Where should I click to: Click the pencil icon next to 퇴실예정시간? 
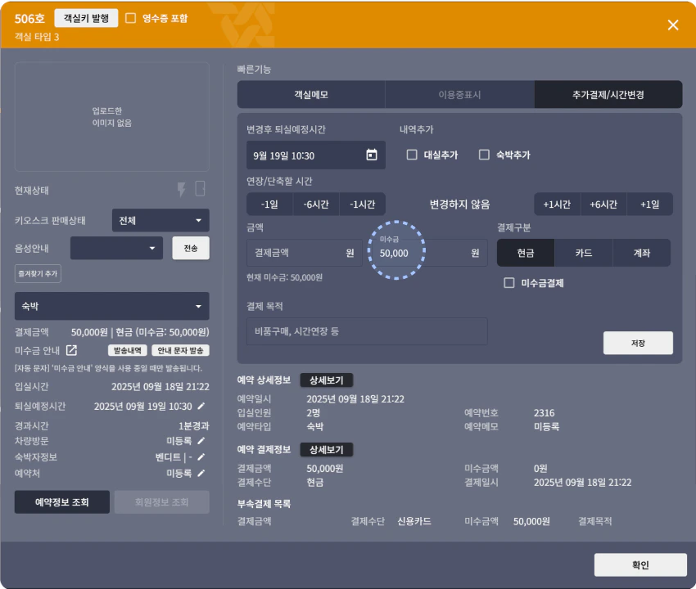coord(201,407)
